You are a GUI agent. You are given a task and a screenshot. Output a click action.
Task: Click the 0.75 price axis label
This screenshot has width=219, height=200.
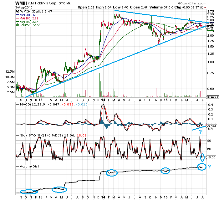[x=211, y=73]
